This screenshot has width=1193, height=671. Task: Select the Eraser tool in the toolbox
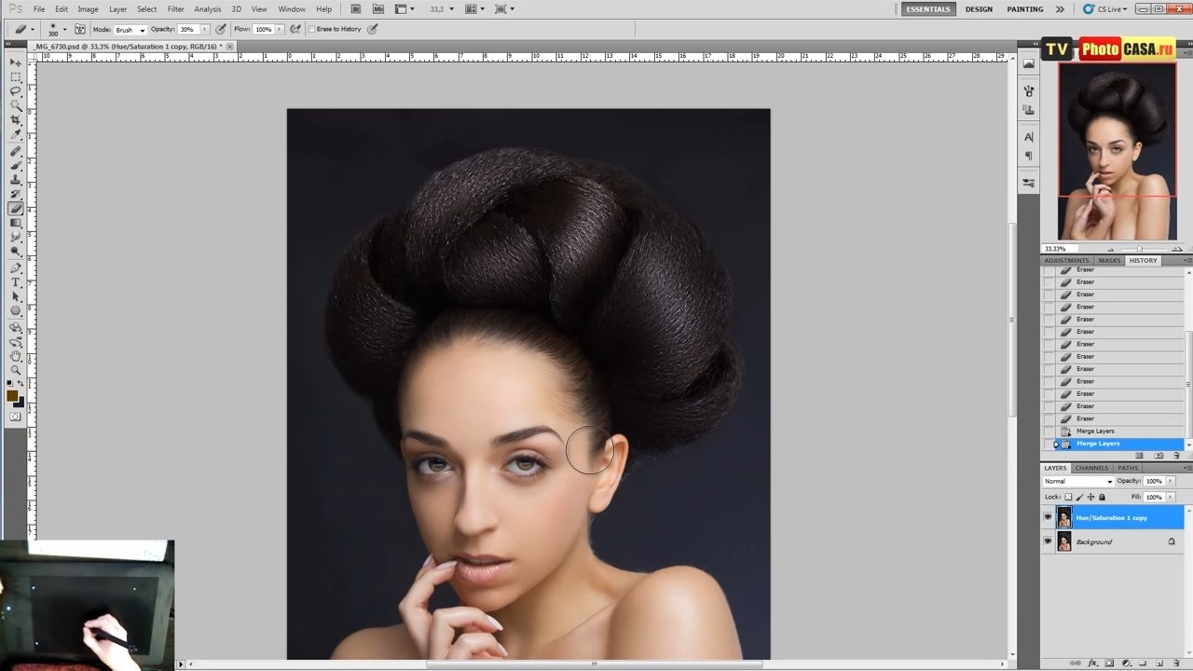pos(16,209)
